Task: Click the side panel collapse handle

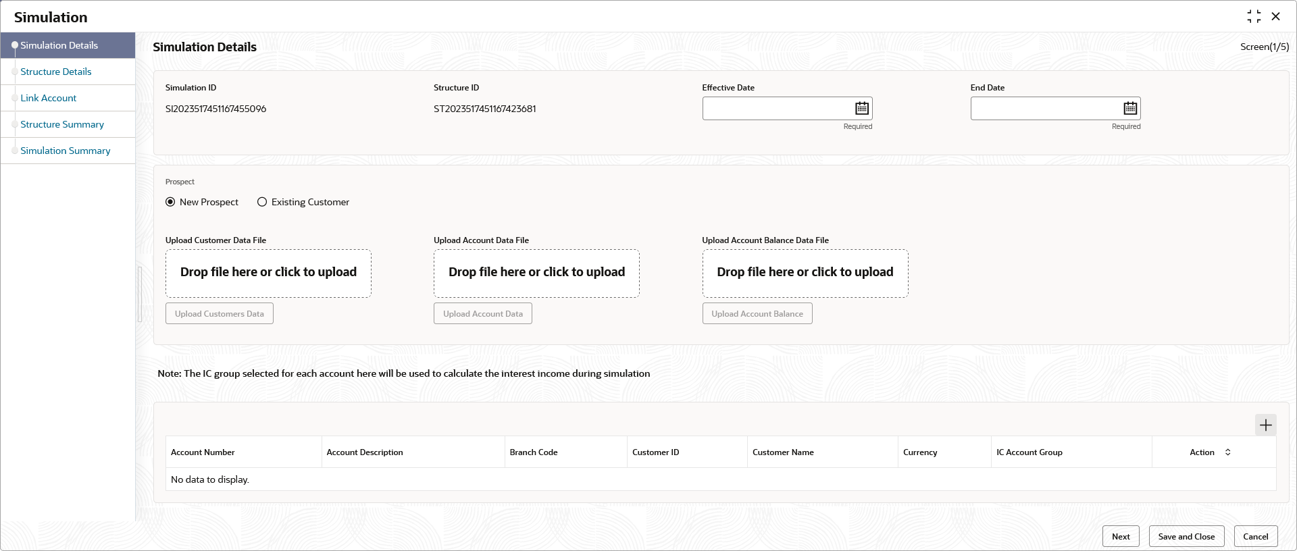Action: point(140,294)
